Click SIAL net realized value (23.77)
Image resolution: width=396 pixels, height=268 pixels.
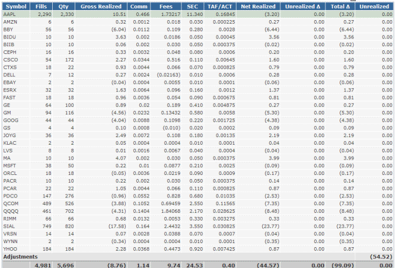[270, 226]
